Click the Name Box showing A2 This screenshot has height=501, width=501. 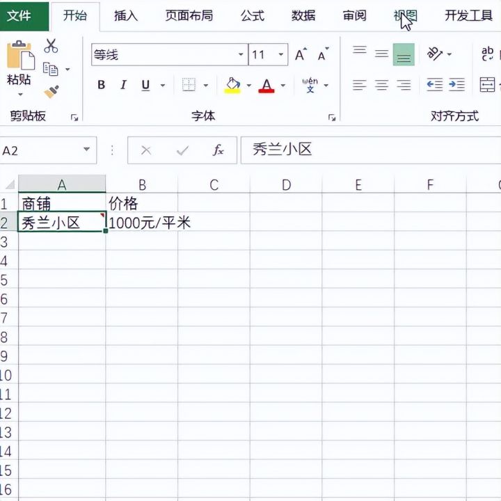click(x=48, y=150)
